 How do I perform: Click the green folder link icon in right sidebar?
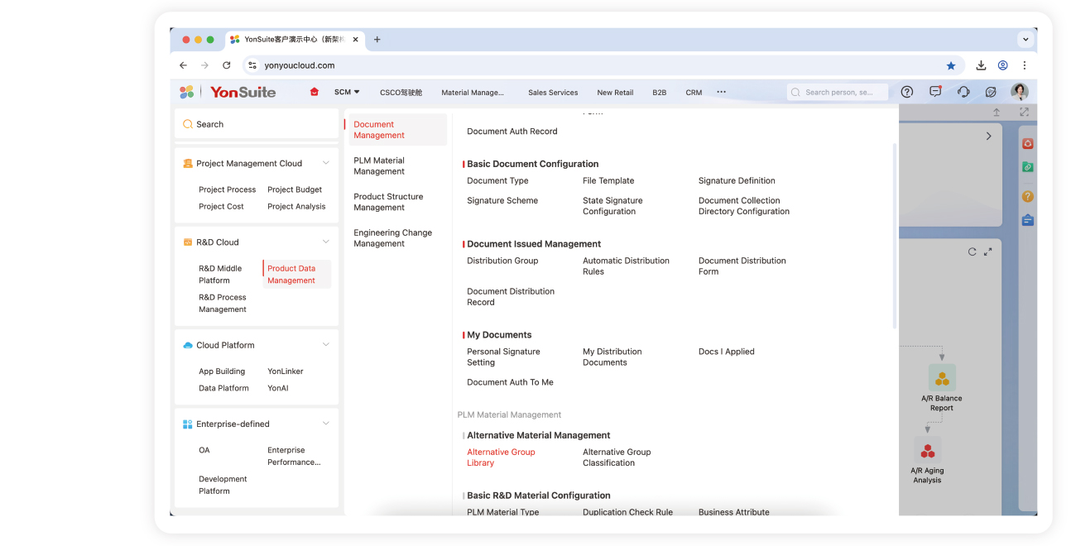[1027, 167]
